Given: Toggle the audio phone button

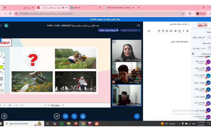Looking at the screenshot, I should [74, 116].
